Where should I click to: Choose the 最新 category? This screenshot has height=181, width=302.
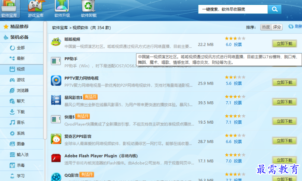coord(22,58)
